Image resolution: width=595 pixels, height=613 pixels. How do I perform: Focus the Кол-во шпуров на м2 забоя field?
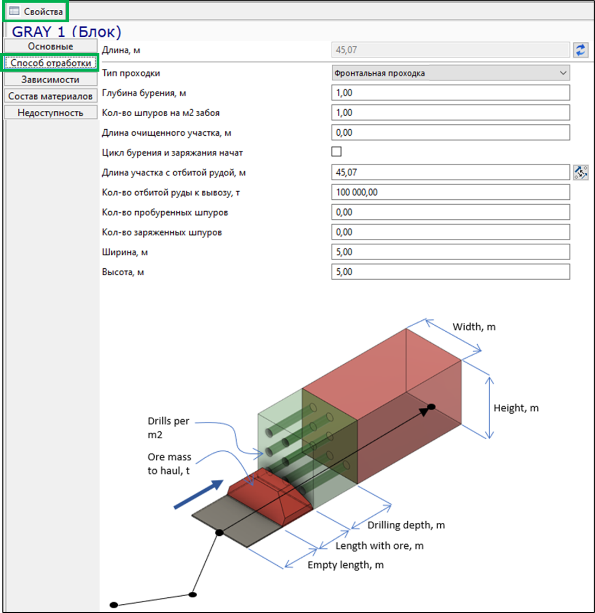[x=451, y=113]
